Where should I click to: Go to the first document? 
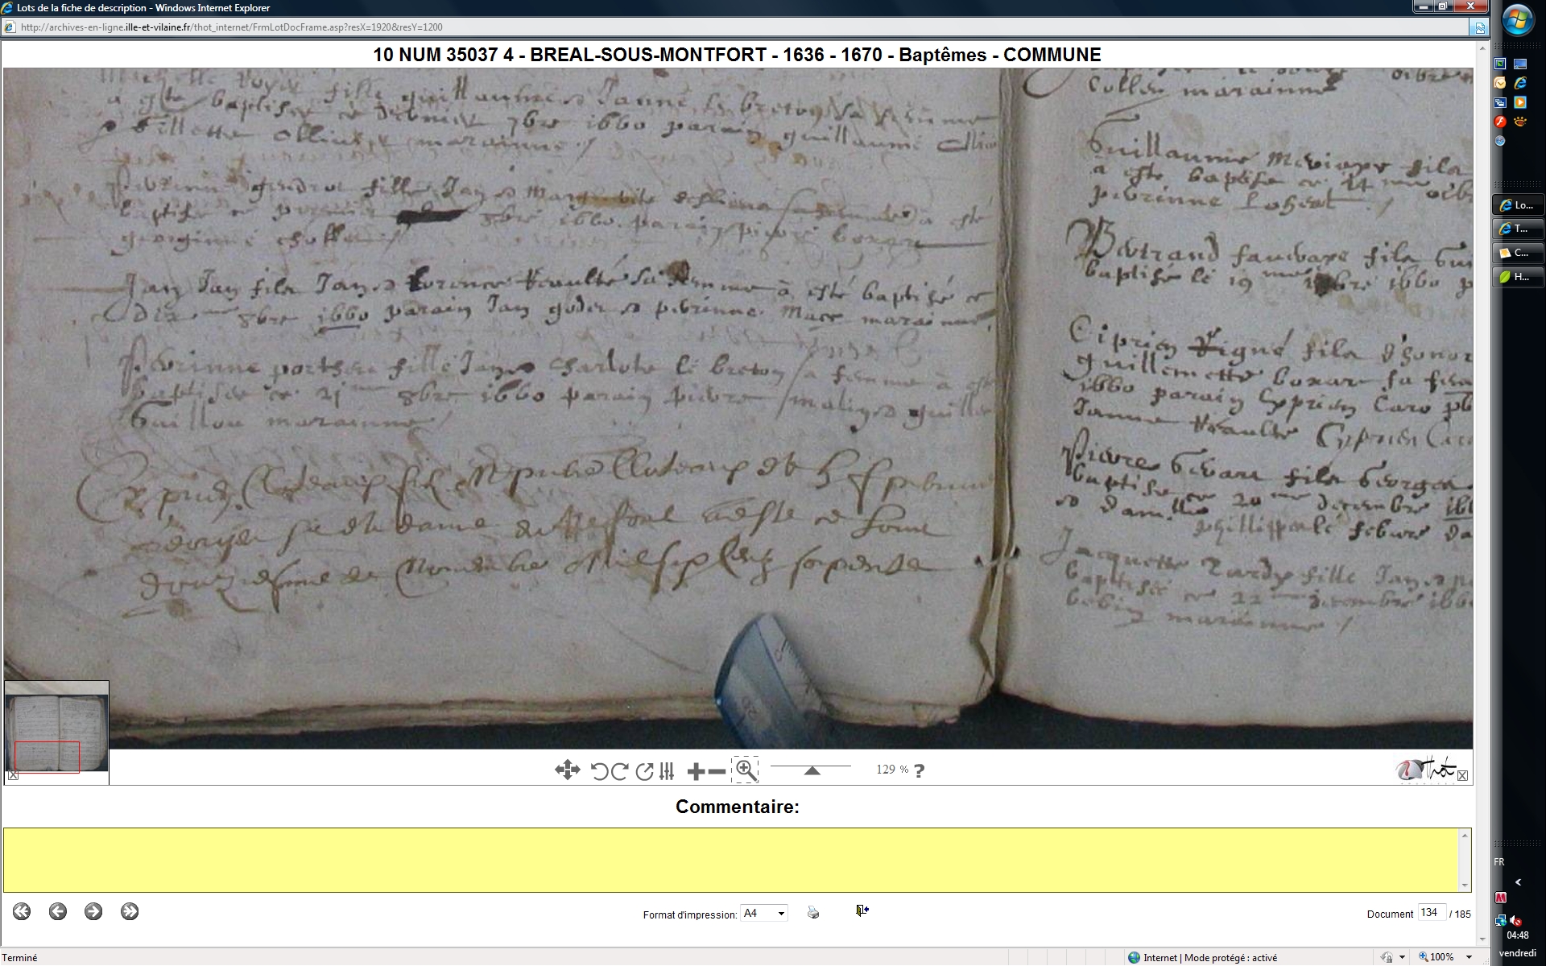click(x=22, y=911)
